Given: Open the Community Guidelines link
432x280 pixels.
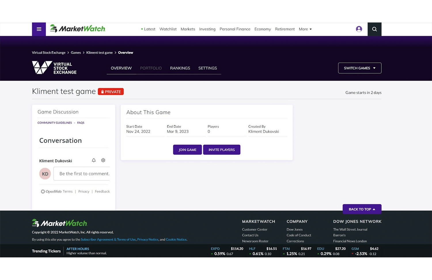Looking at the screenshot, I should pos(55,123).
